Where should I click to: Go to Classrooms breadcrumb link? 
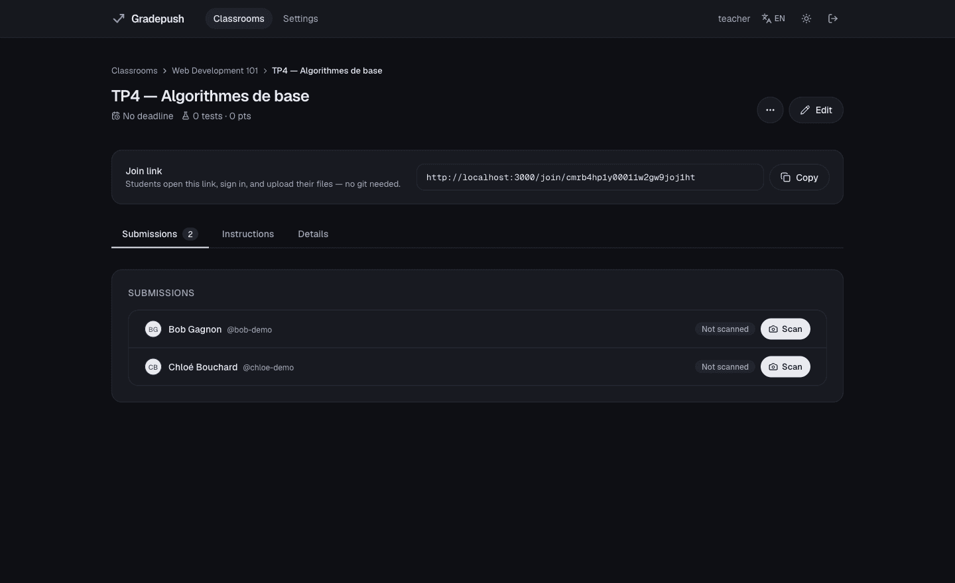pyautogui.click(x=135, y=71)
